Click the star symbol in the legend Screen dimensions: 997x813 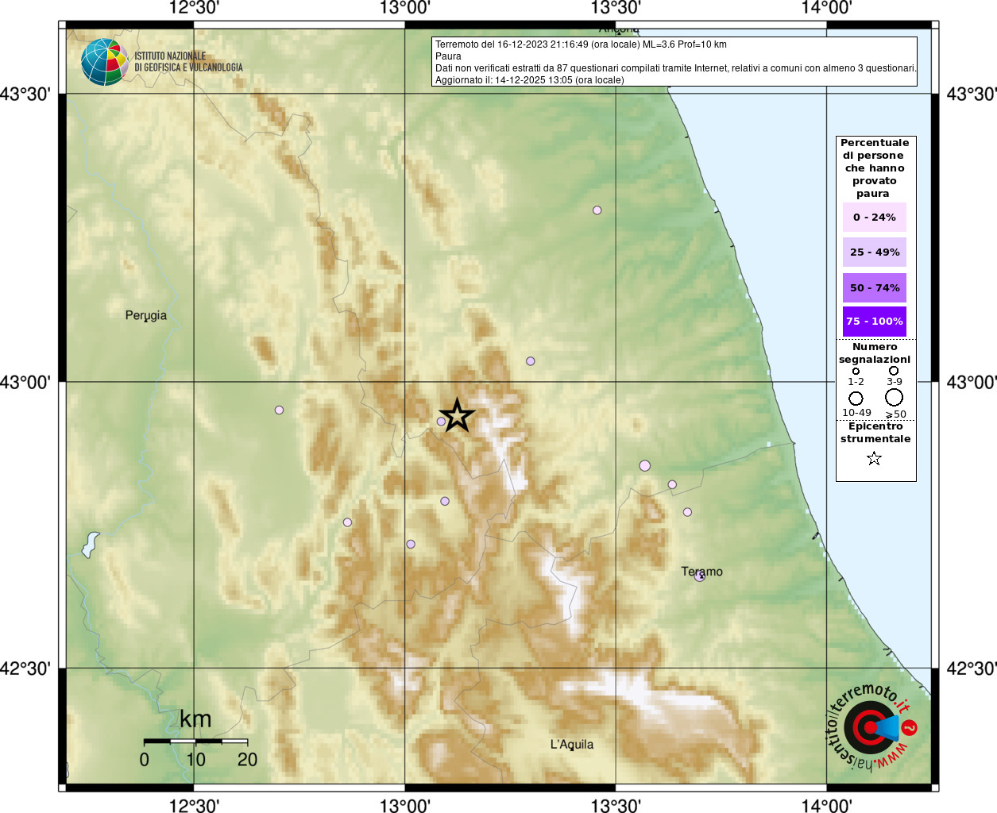click(874, 458)
